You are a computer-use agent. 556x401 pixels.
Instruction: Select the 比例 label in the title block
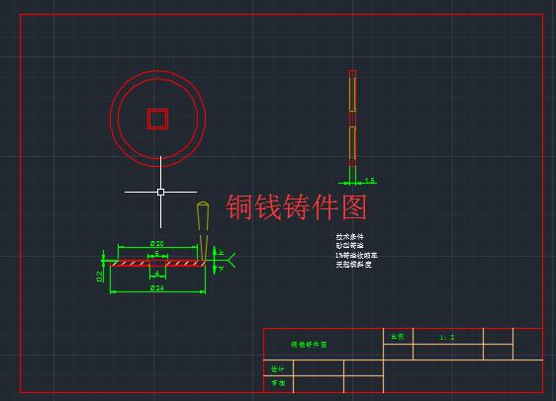[x=397, y=336]
